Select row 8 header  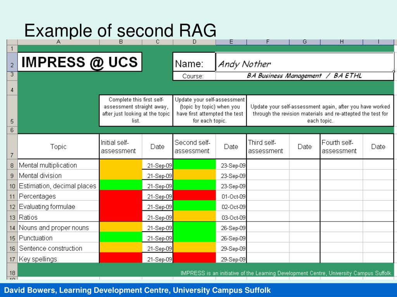(12, 164)
